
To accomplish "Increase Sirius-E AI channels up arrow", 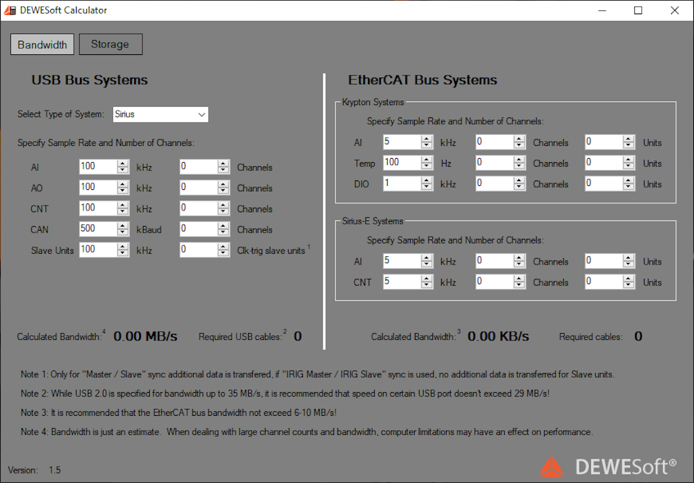I will click(x=519, y=258).
